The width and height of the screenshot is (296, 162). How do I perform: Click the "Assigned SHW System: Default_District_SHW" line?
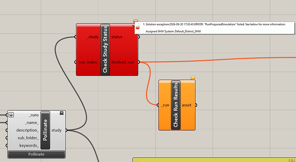click(173, 31)
